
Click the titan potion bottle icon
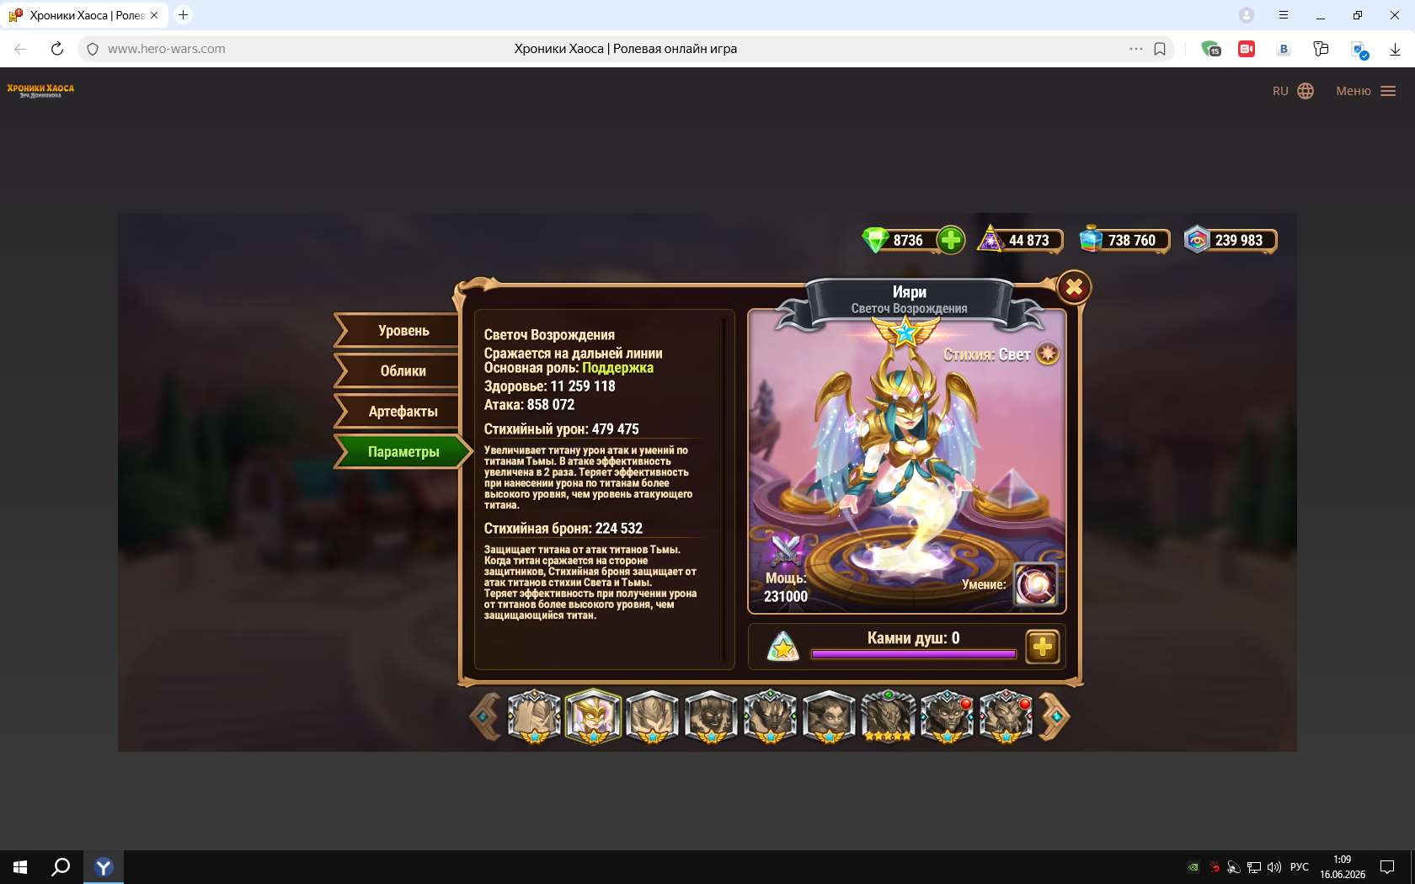(x=1091, y=239)
